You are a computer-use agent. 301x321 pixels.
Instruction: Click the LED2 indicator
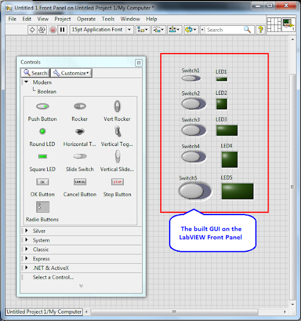222,104
